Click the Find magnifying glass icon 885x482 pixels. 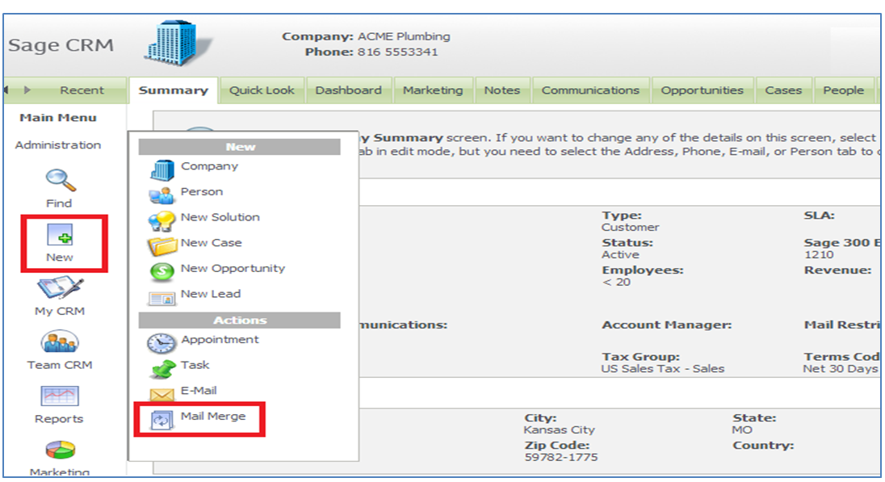(x=61, y=180)
